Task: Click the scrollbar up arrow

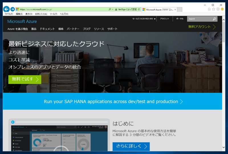Action: click(224, 20)
